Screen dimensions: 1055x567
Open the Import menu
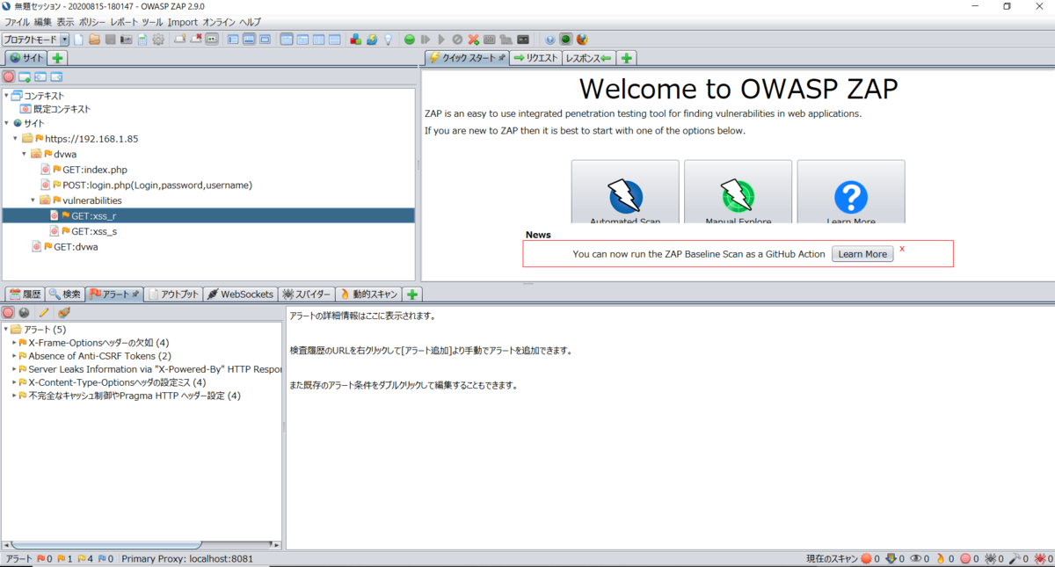pyautogui.click(x=183, y=21)
